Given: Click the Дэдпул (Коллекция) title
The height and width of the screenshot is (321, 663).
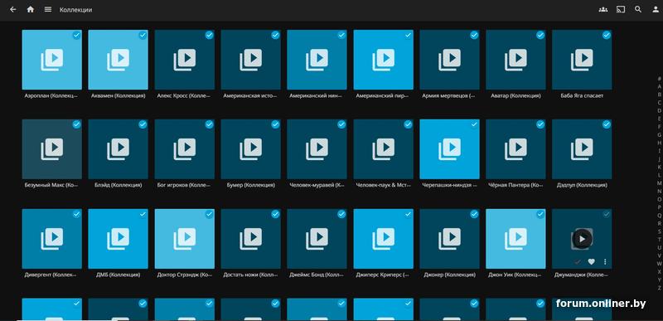Looking at the screenshot, I should [582, 185].
